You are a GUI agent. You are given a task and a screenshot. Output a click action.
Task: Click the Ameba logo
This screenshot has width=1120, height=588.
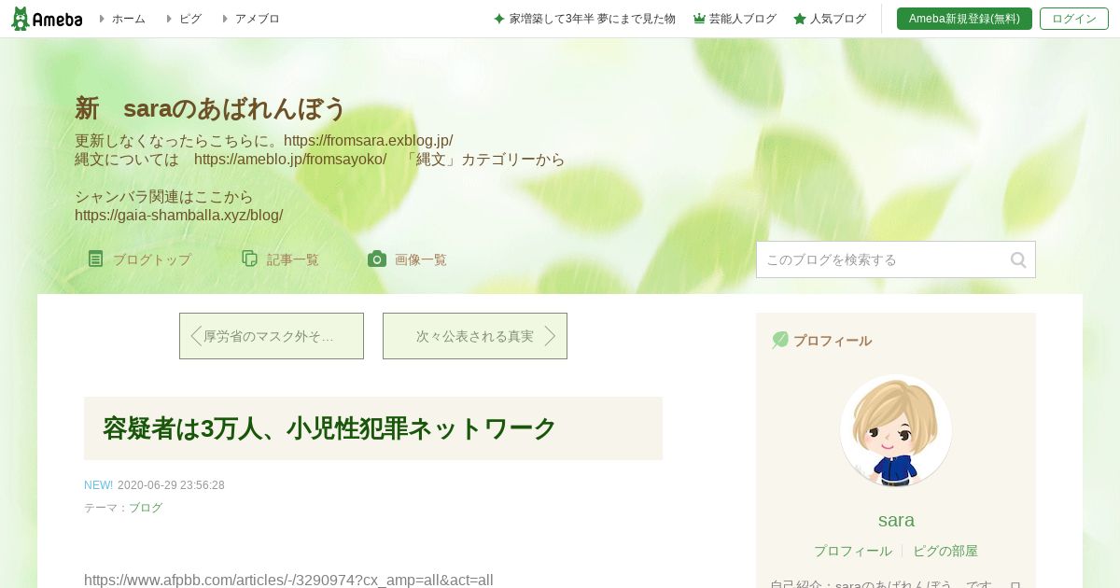(x=47, y=19)
